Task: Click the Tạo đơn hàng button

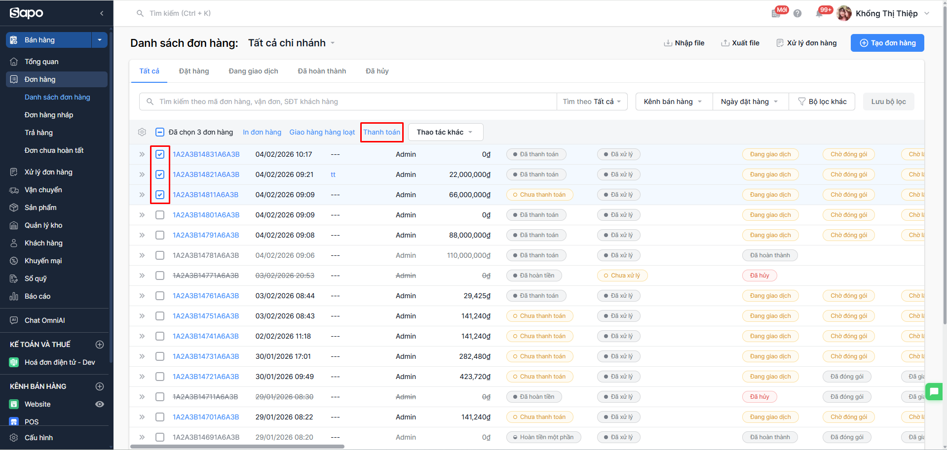Action: [887, 43]
